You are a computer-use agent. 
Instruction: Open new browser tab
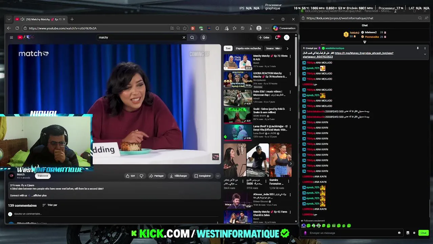pos(72,19)
